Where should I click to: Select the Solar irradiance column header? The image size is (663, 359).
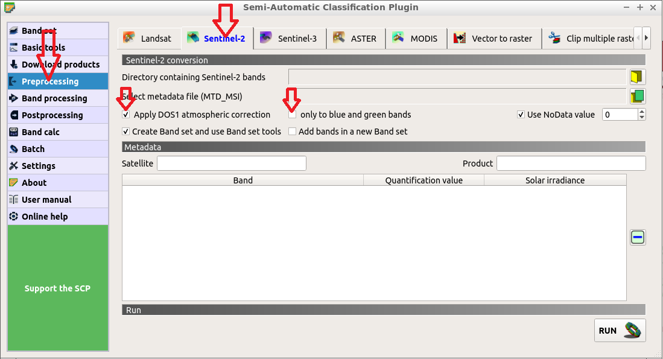point(554,180)
